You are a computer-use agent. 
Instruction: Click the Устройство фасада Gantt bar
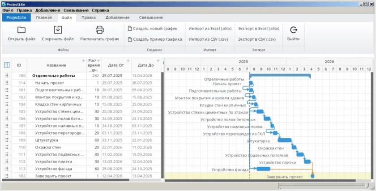click(263, 169)
